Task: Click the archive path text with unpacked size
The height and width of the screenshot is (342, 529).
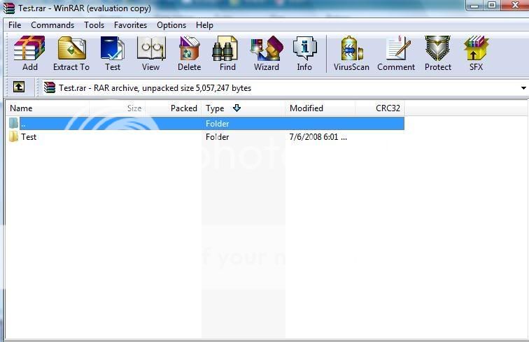Action: pyautogui.click(x=155, y=88)
